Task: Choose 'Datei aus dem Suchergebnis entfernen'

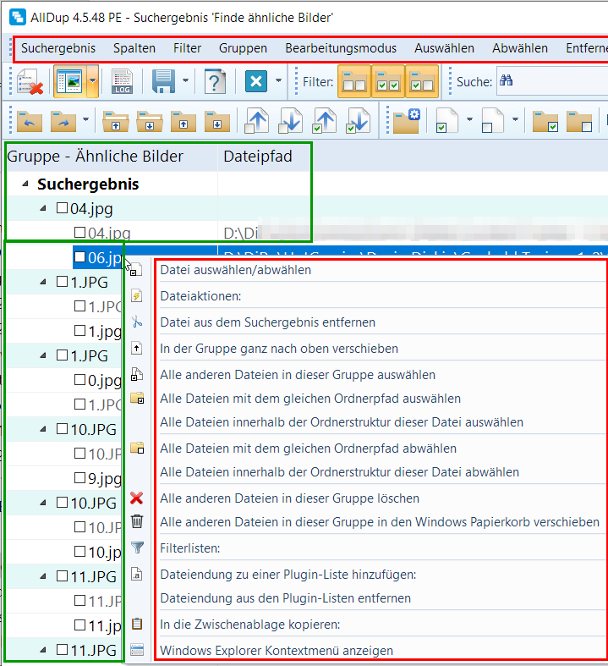Action: (267, 322)
